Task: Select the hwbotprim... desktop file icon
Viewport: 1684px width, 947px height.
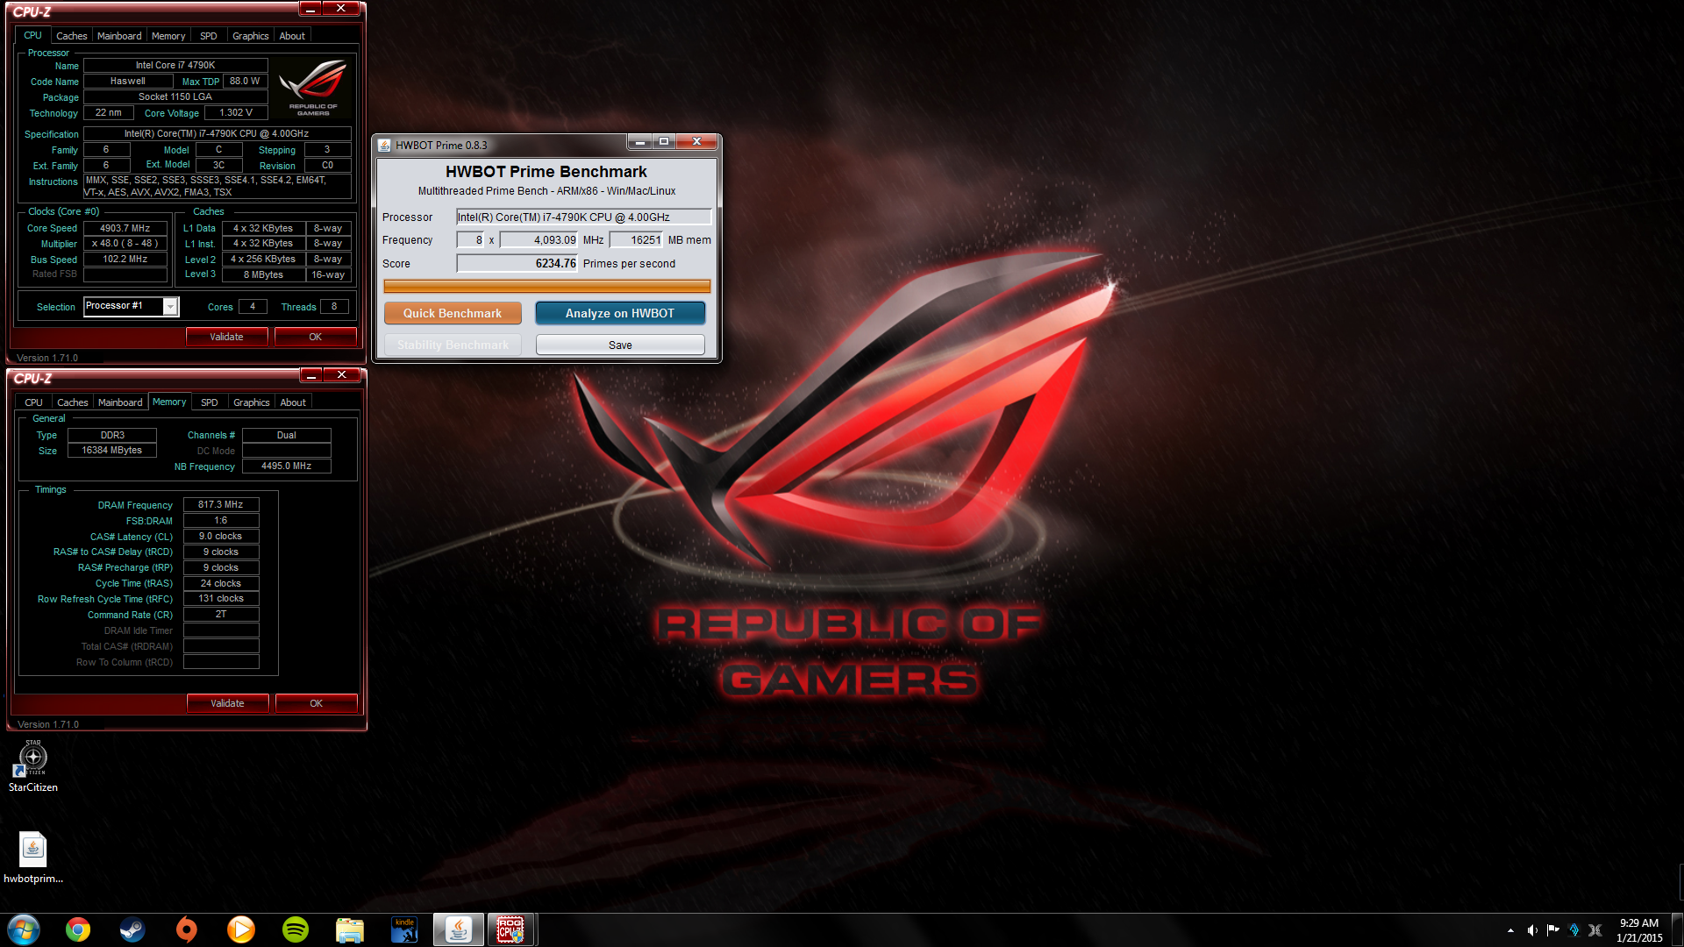Action: coord(33,858)
